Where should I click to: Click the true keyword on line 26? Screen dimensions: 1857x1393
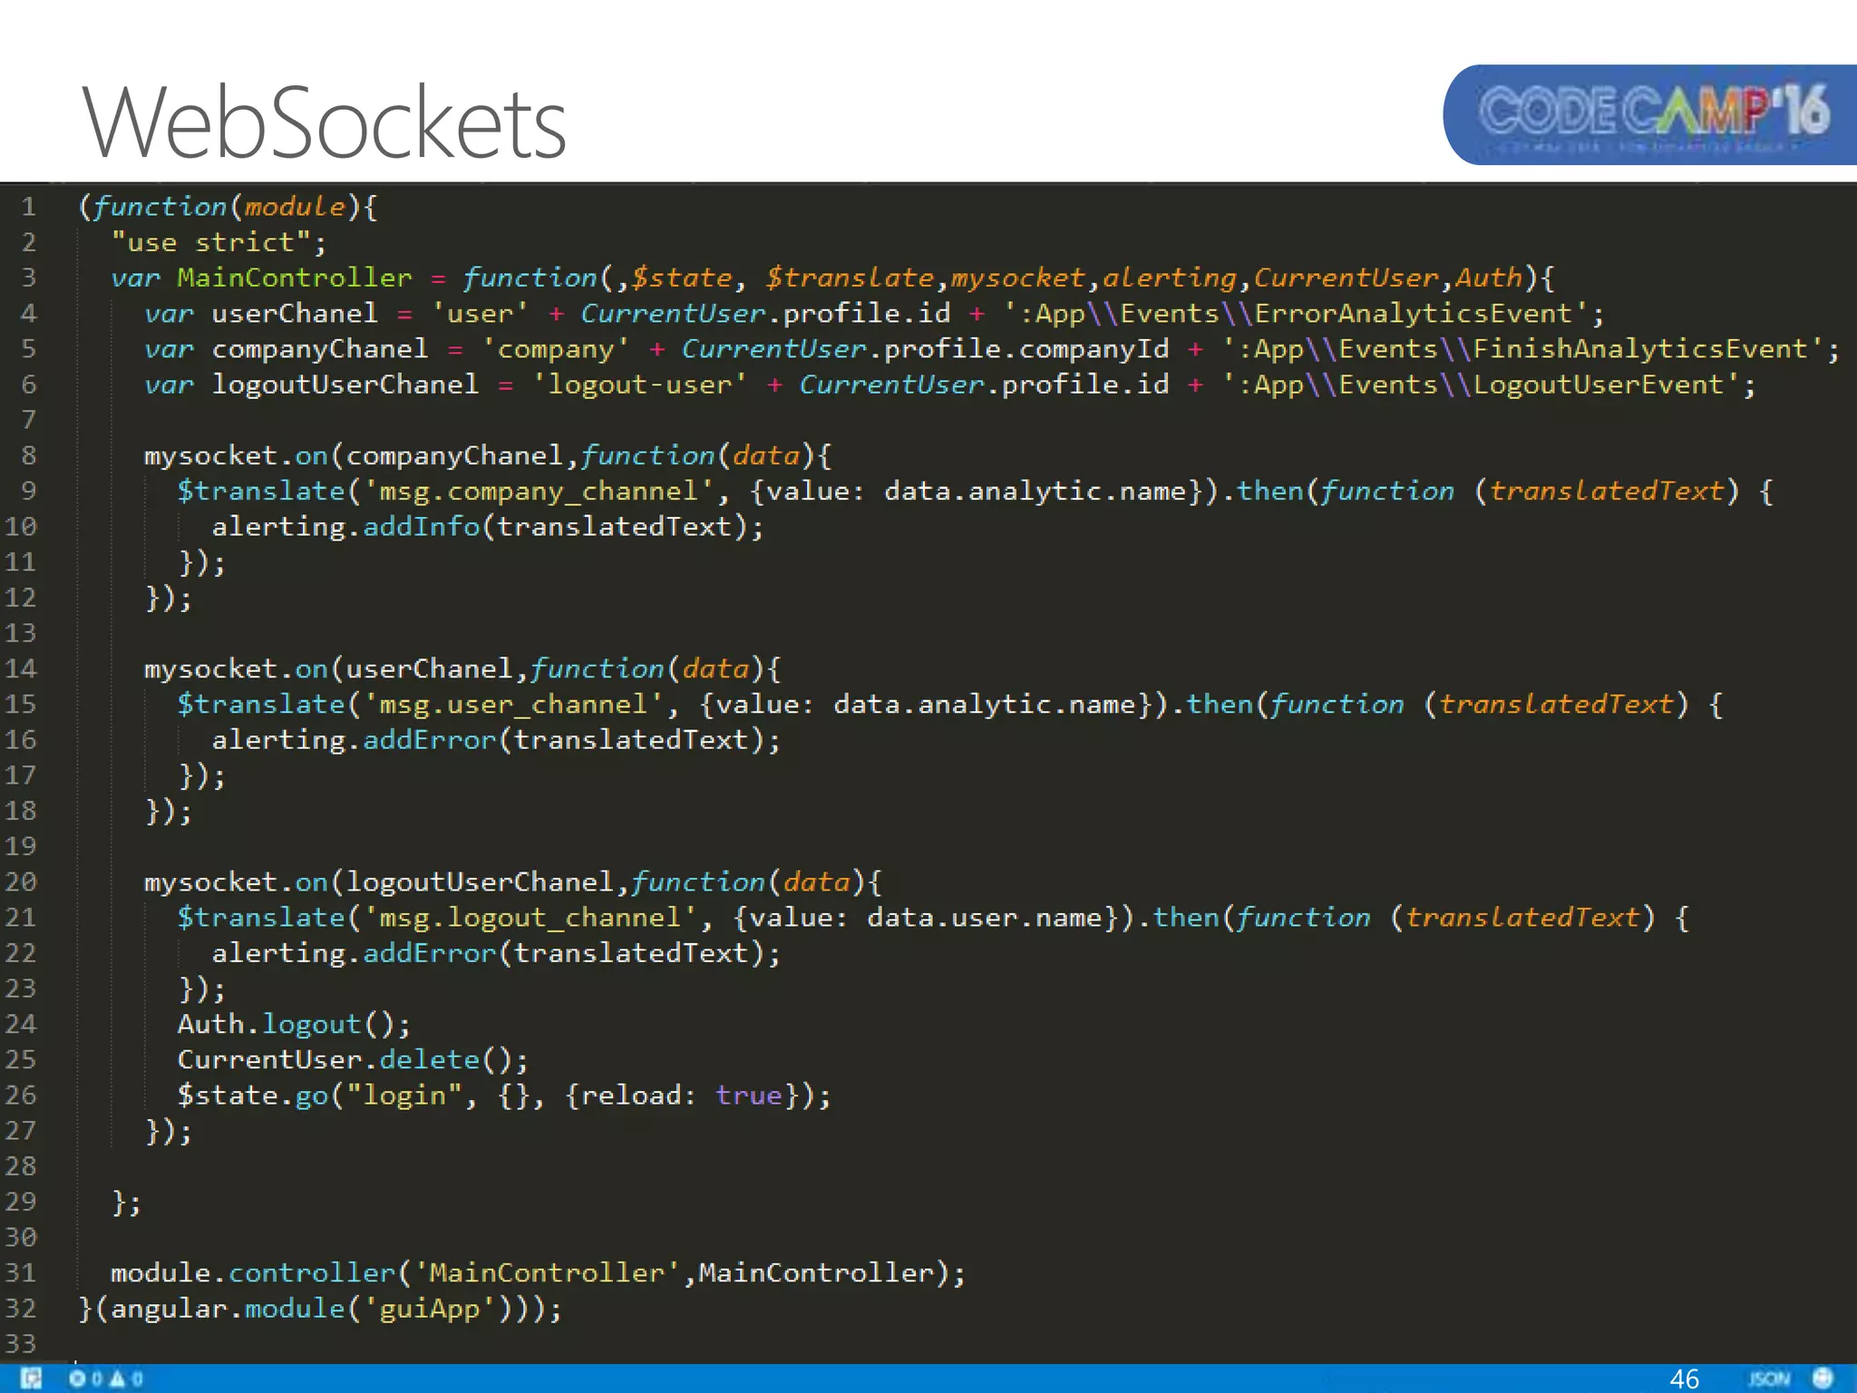click(x=748, y=1096)
